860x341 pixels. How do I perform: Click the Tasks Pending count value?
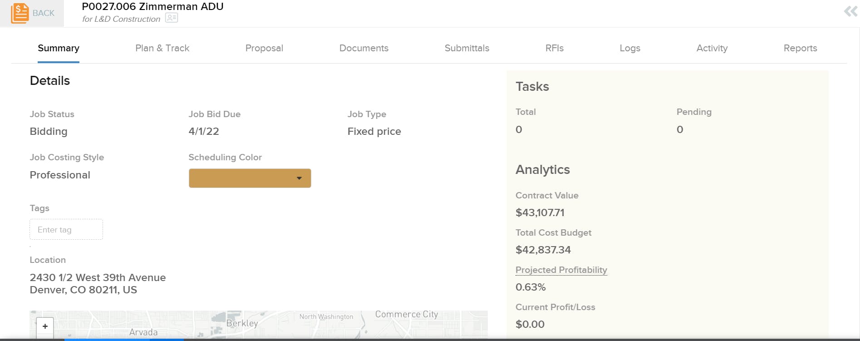(680, 129)
